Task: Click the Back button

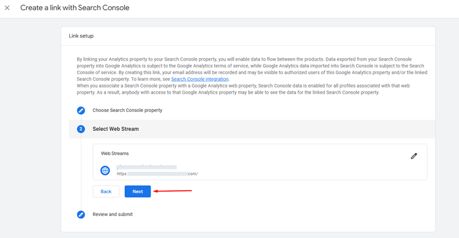Action: [106, 192]
